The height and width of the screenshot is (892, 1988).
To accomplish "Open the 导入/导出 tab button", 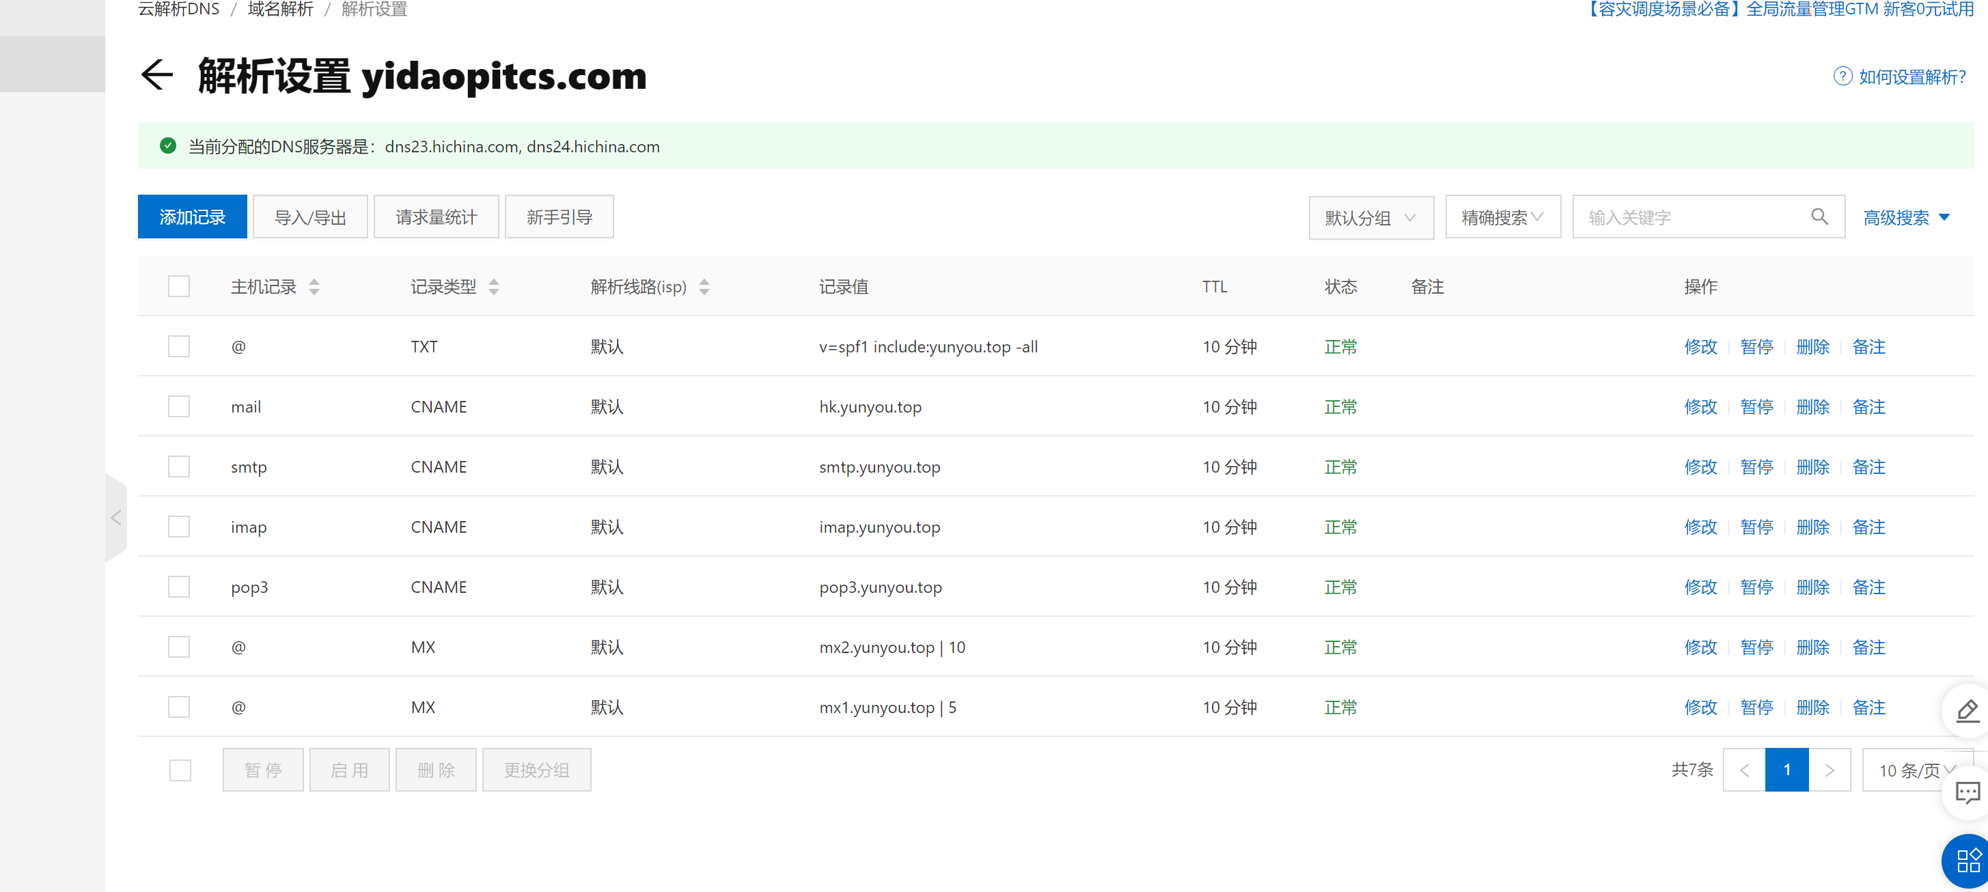I will coord(310,218).
